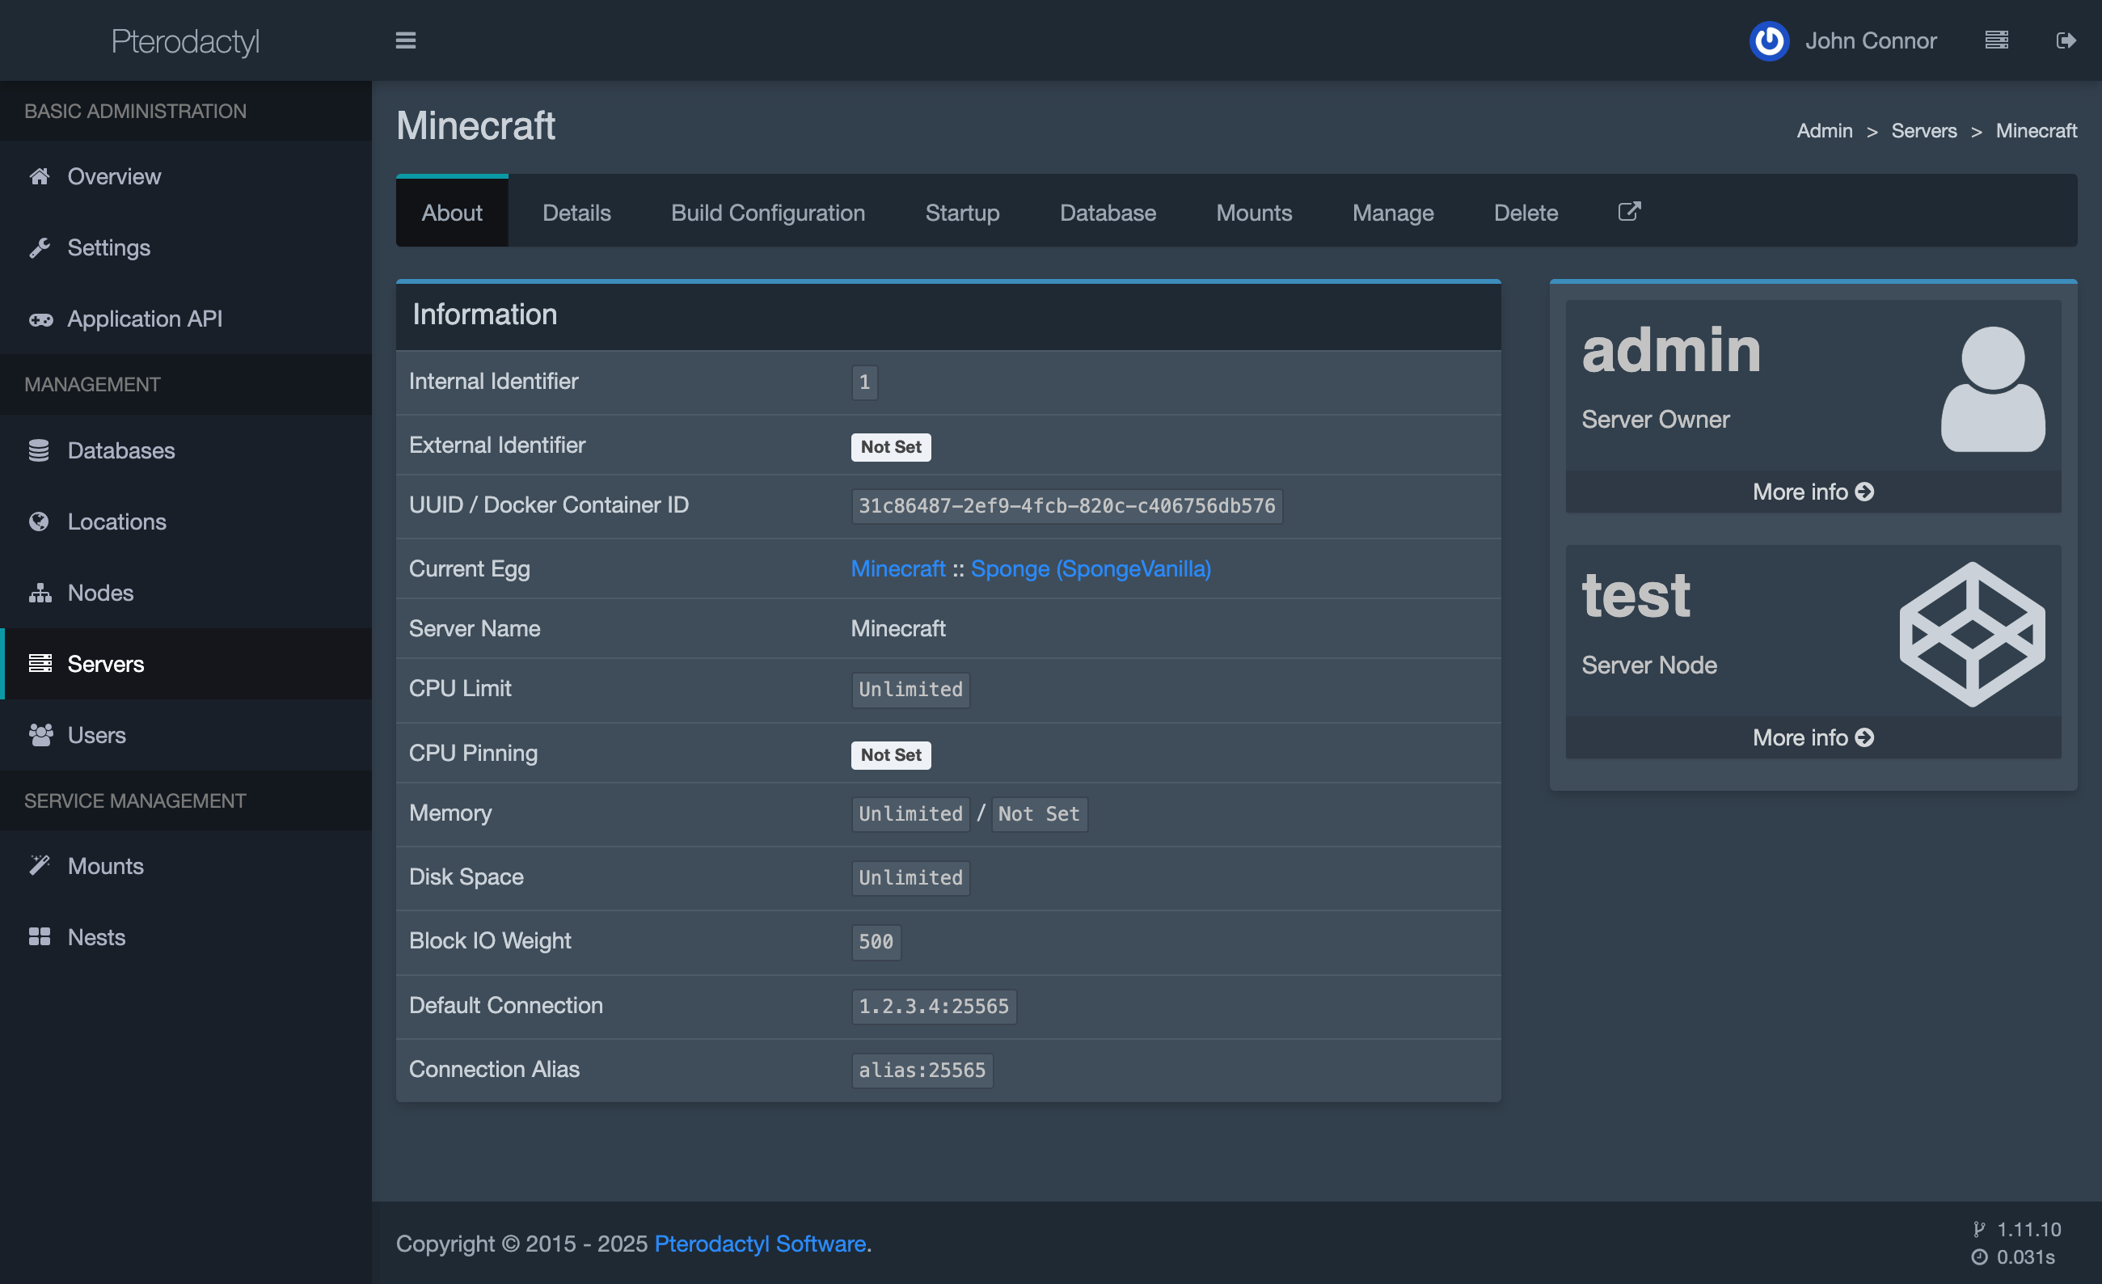Switch to the About tab

[452, 213]
